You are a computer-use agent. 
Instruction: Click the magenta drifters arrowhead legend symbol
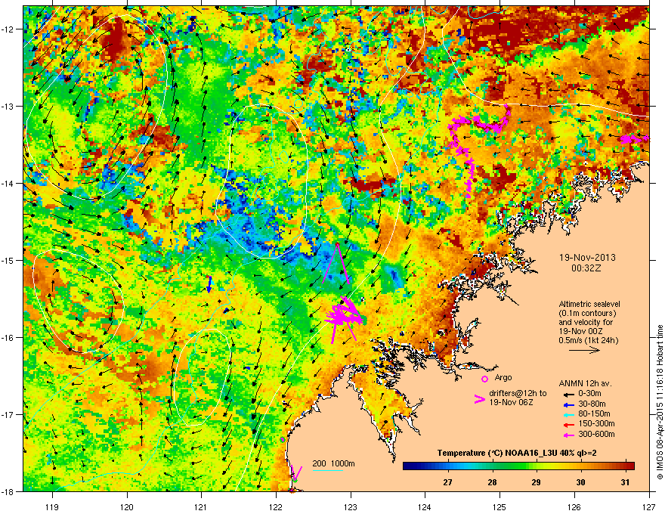click(x=480, y=399)
